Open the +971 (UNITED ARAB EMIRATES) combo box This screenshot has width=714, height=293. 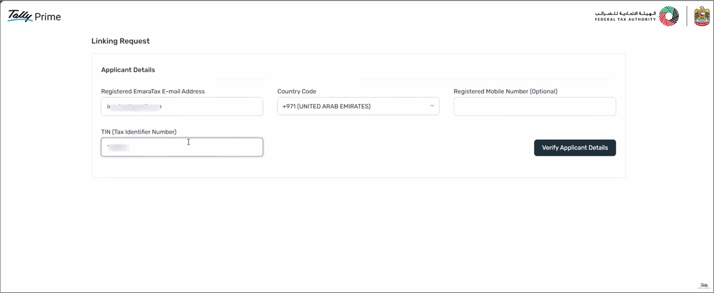pos(358,106)
